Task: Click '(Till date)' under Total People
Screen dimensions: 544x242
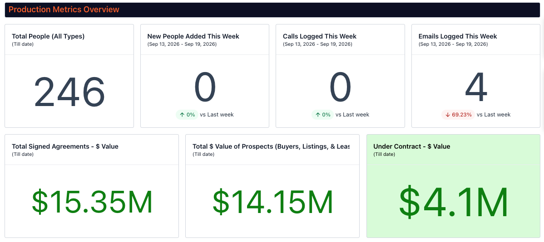Action: (x=23, y=44)
